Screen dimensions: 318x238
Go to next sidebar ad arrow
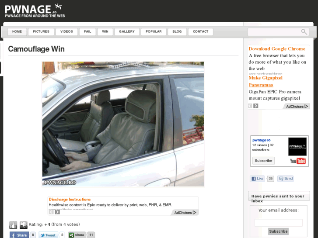(x=256, y=106)
